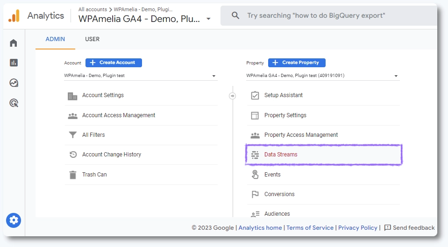Open Account Access Management

tap(118, 115)
